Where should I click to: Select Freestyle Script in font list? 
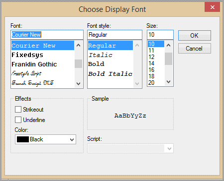43,73
